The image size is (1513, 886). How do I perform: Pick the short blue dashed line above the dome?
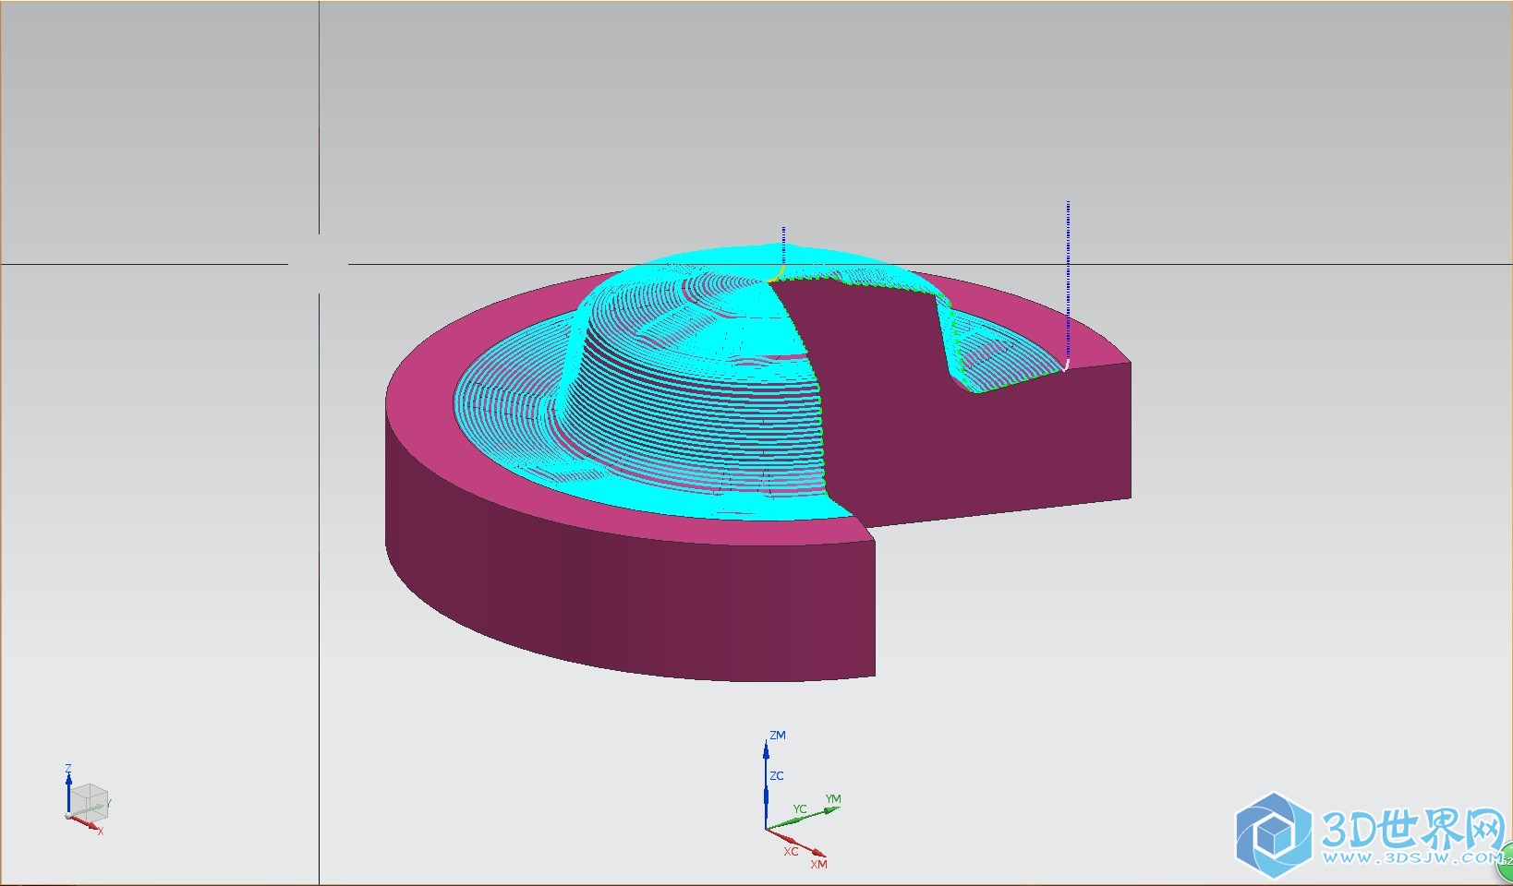[783, 246]
